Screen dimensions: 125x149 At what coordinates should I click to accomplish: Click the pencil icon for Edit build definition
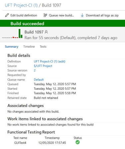pyautogui.click(x=7, y=15)
